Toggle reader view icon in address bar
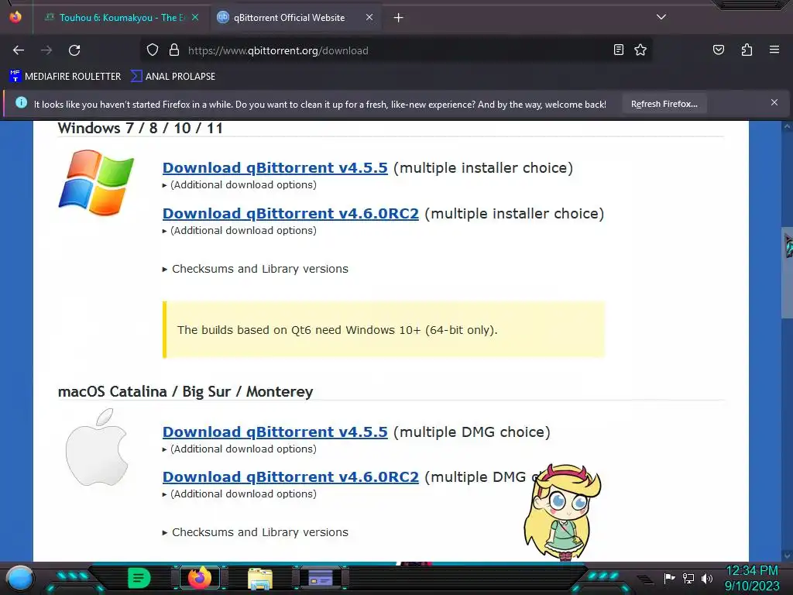 pos(619,50)
